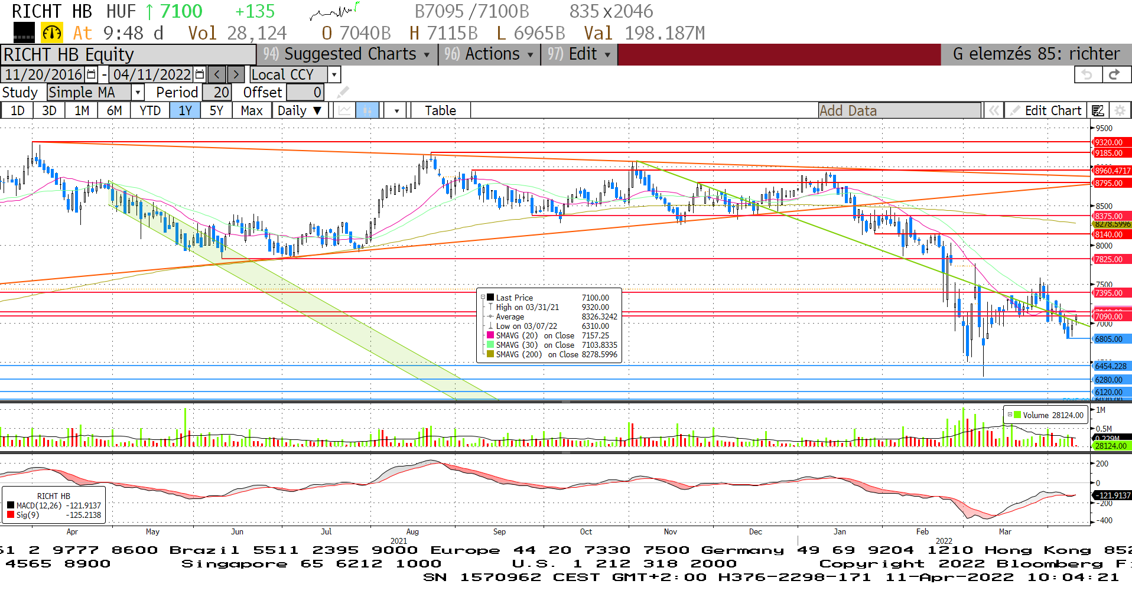Select the 5Y range tab
The image size is (1132, 610).
(x=216, y=110)
